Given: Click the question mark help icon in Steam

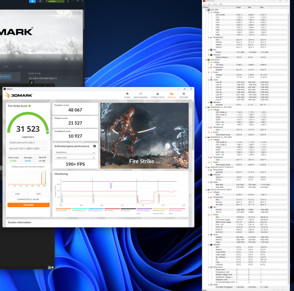Looking at the screenshot, I should (x=46, y=1).
